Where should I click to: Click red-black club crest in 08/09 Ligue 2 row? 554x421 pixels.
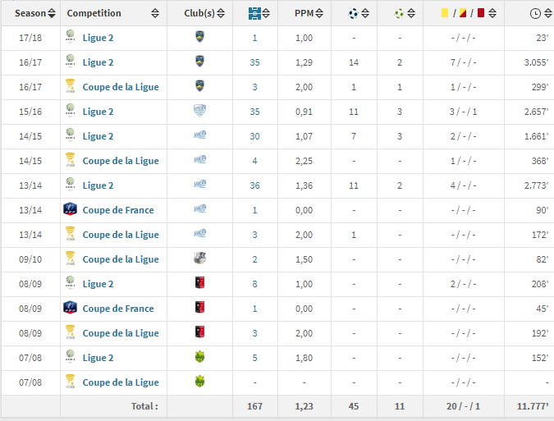[x=199, y=283]
